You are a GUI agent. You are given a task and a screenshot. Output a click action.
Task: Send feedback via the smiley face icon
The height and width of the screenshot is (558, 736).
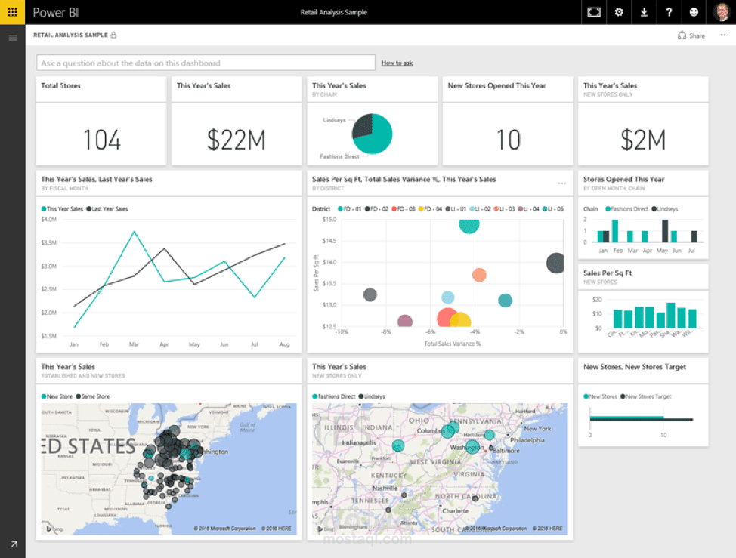694,12
